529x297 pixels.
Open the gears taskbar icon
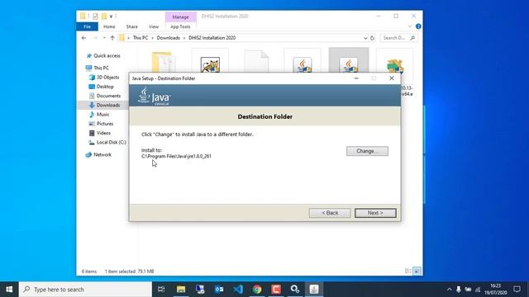(295, 290)
